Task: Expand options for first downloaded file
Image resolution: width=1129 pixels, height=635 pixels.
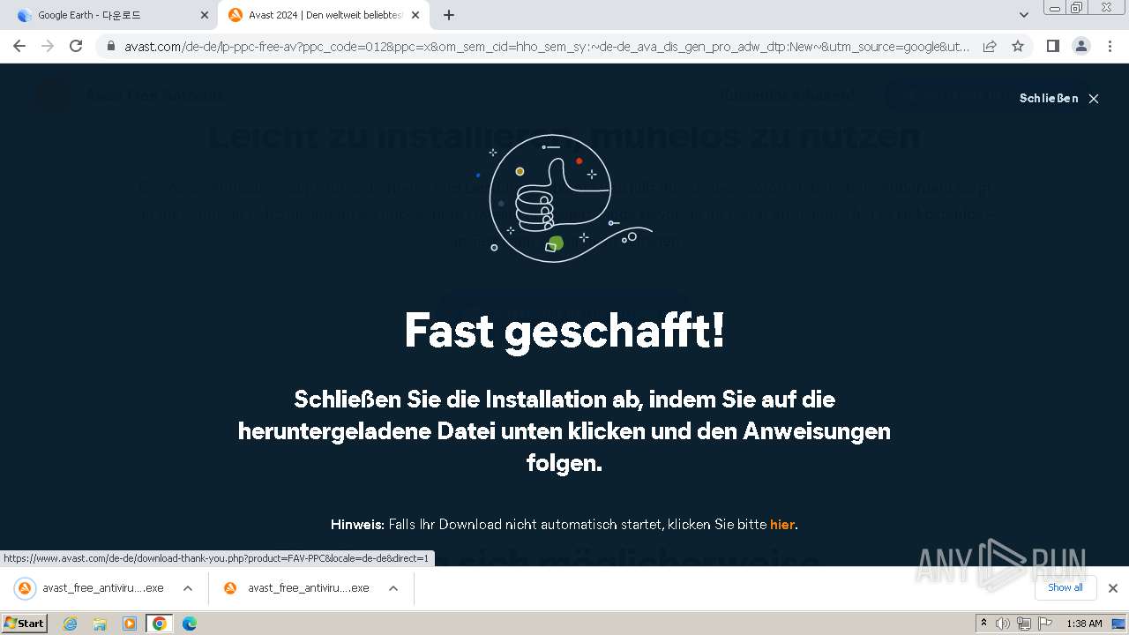Action: click(x=188, y=588)
